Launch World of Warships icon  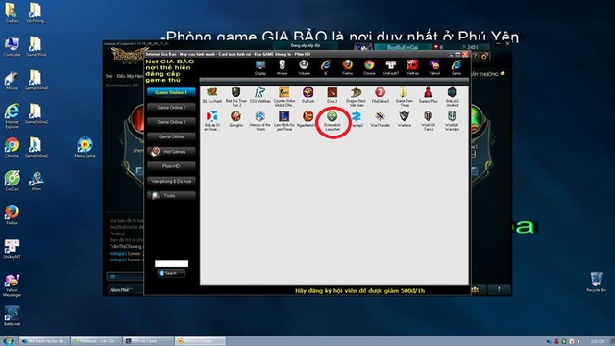point(452,121)
